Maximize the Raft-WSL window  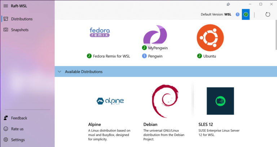click(261, 4)
